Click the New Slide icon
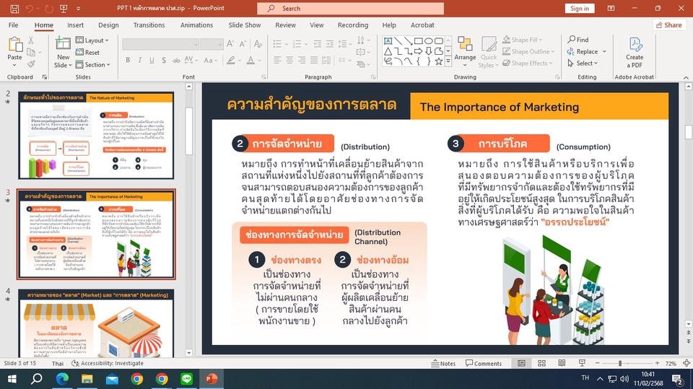 64,44
